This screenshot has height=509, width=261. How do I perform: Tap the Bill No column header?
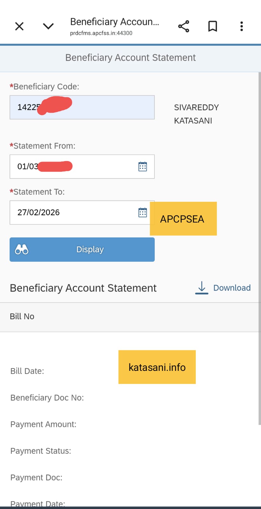click(x=22, y=316)
